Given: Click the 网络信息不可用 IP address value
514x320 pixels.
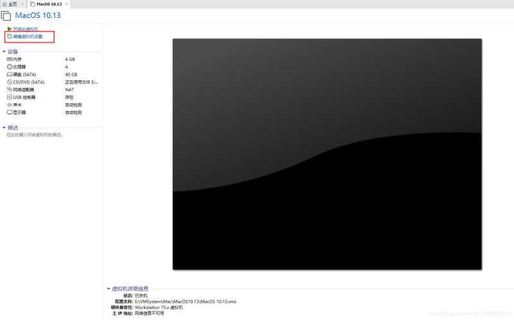Looking at the screenshot, I should click(x=150, y=313).
